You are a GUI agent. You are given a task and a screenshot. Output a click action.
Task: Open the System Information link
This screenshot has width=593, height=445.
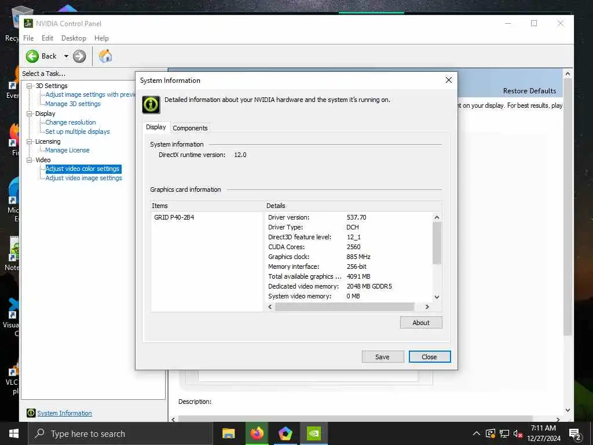[64, 413]
